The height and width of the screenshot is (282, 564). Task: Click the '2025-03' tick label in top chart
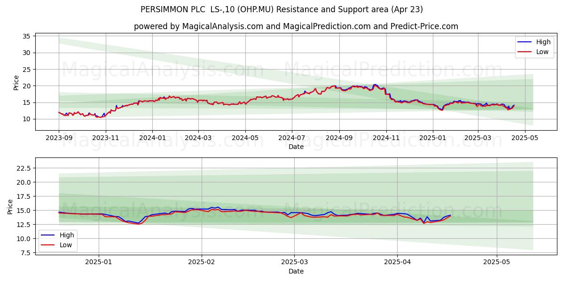(478, 138)
